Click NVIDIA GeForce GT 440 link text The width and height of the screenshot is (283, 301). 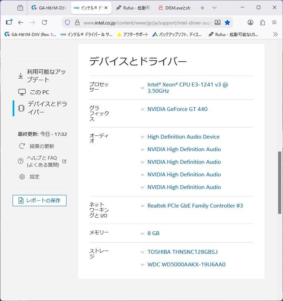[177, 109]
